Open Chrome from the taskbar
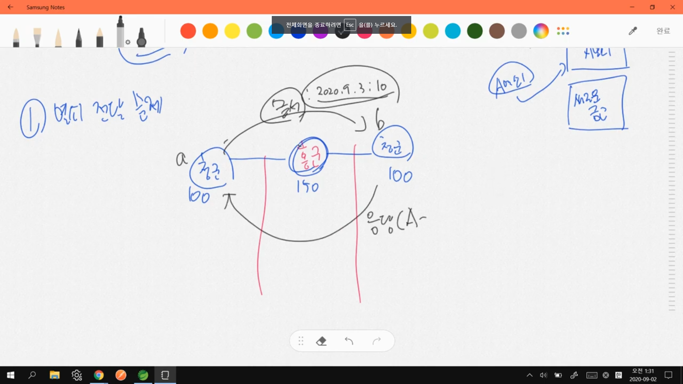 [99, 375]
